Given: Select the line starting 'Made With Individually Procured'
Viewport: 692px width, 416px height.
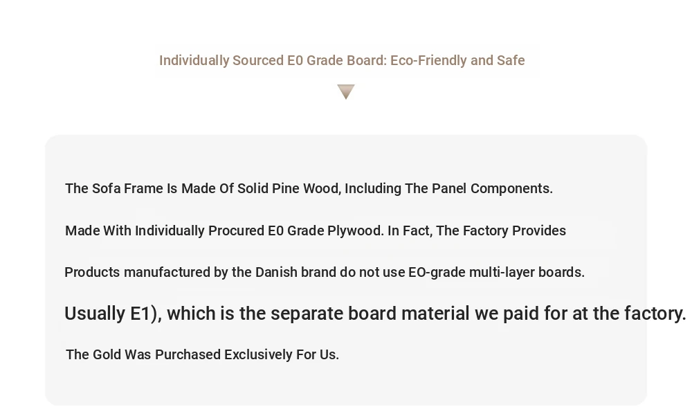Looking at the screenshot, I should click(x=315, y=230).
